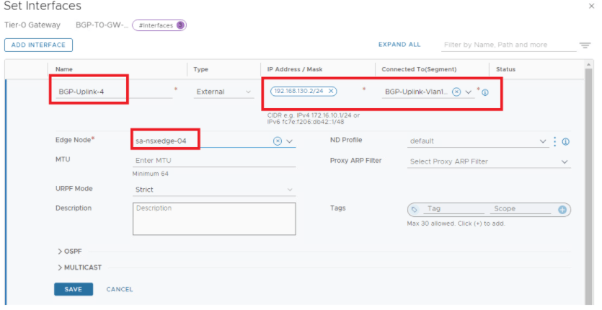This screenshot has height=310, width=602.
Task: Open the filter options icon beside the search box
Action: click(585, 45)
